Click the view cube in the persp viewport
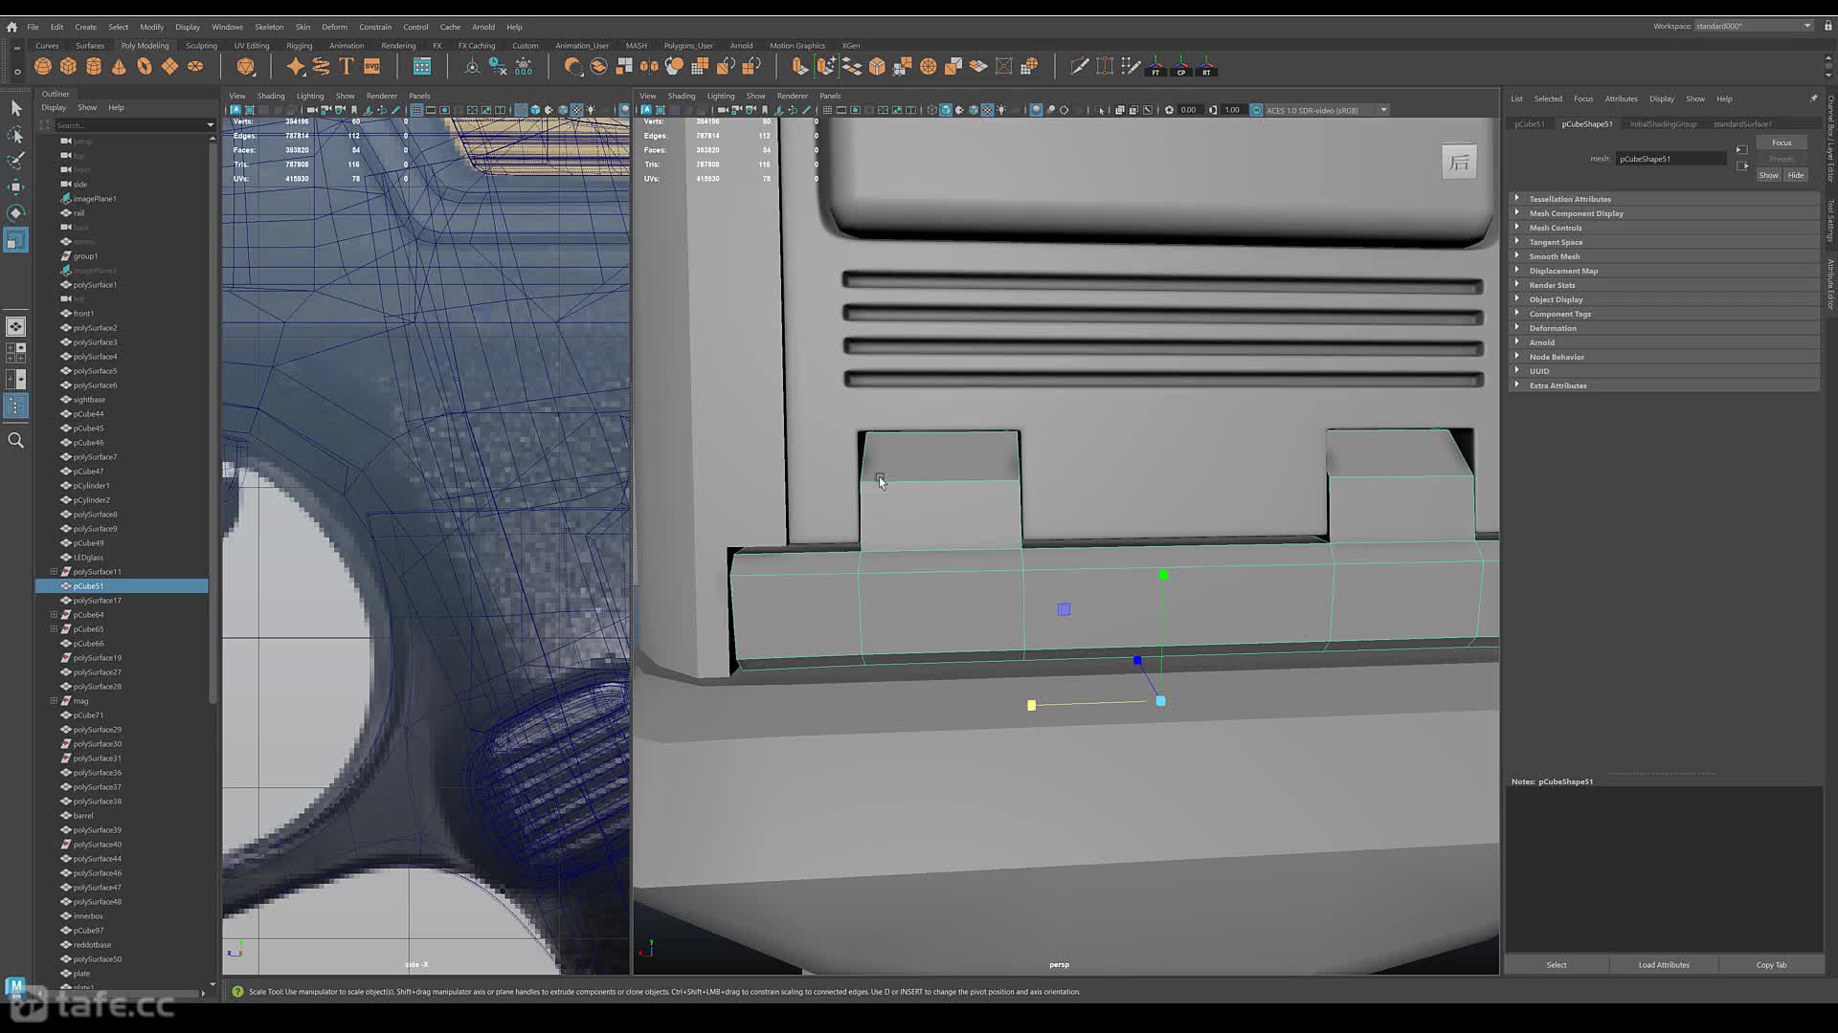Image resolution: width=1838 pixels, height=1033 pixels. click(x=1459, y=162)
